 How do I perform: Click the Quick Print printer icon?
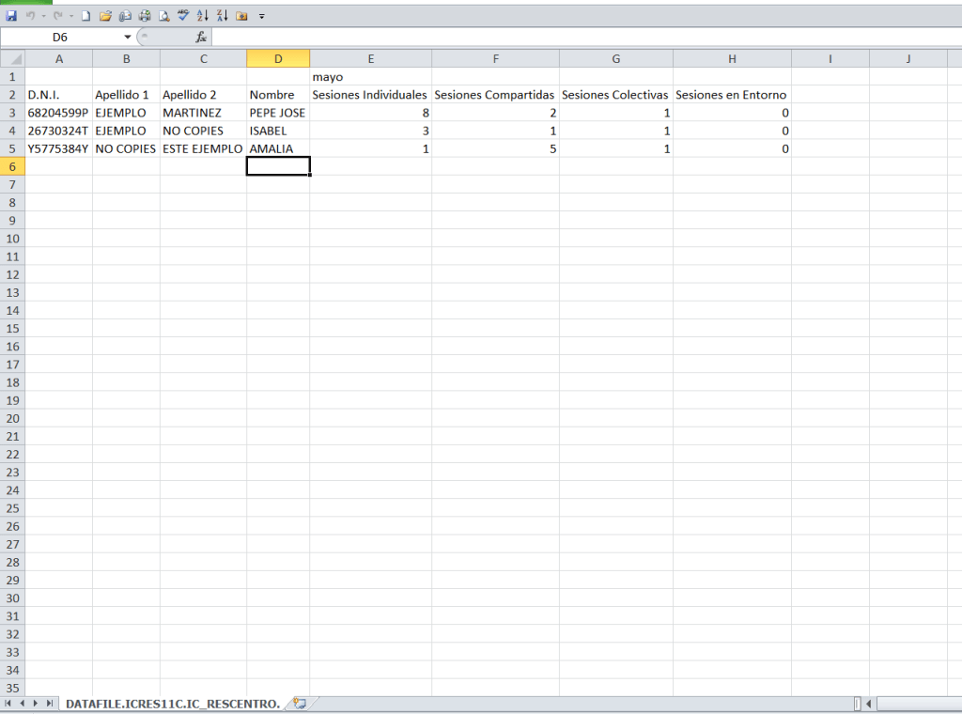coord(145,16)
